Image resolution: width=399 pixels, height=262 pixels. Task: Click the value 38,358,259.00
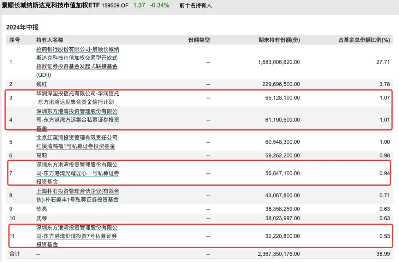(282, 209)
